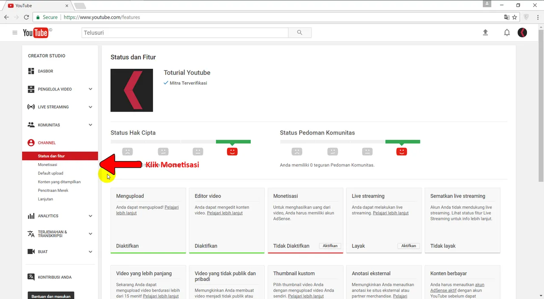Open the hamburger guide menu
Screen dimensions: 544x299
tap(15, 33)
